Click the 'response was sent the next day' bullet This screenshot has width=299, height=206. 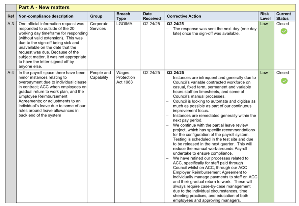click(214, 31)
